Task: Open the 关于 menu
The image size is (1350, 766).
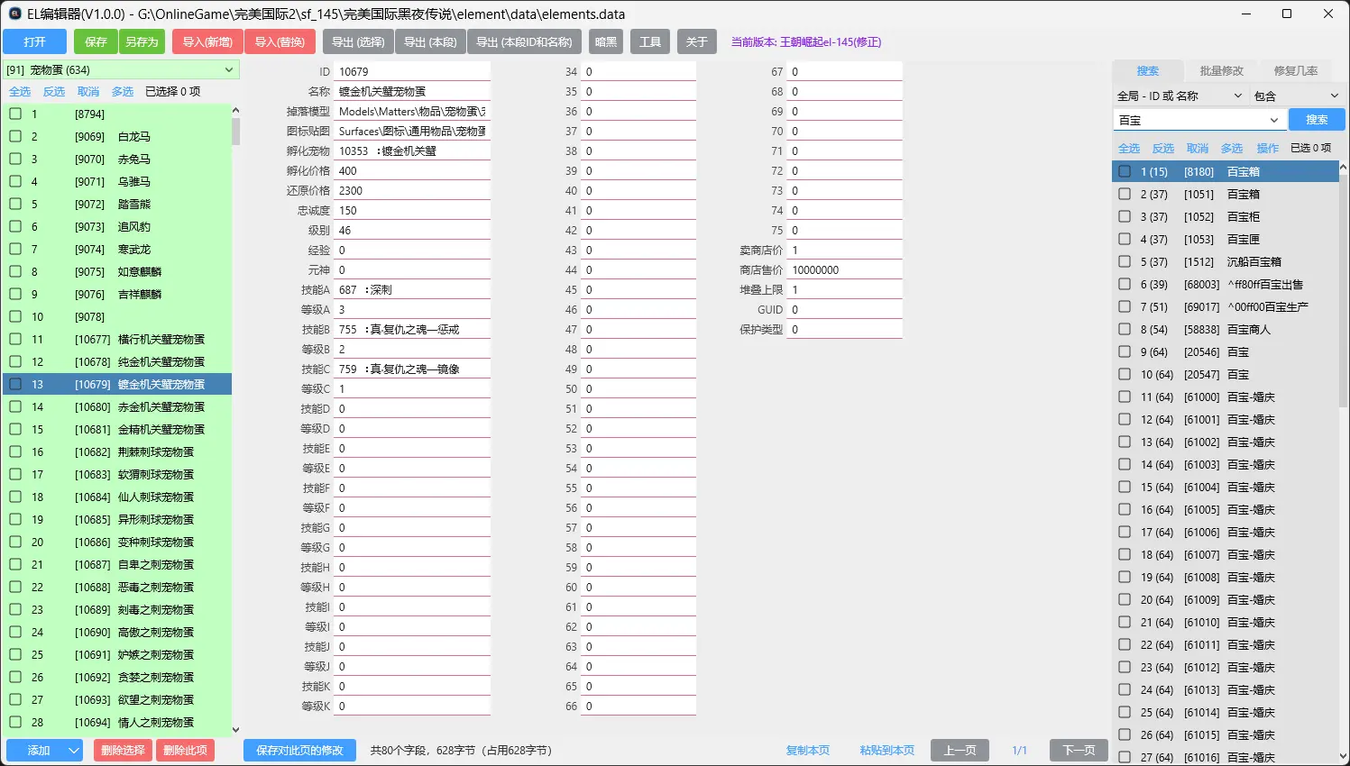Action: [696, 41]
